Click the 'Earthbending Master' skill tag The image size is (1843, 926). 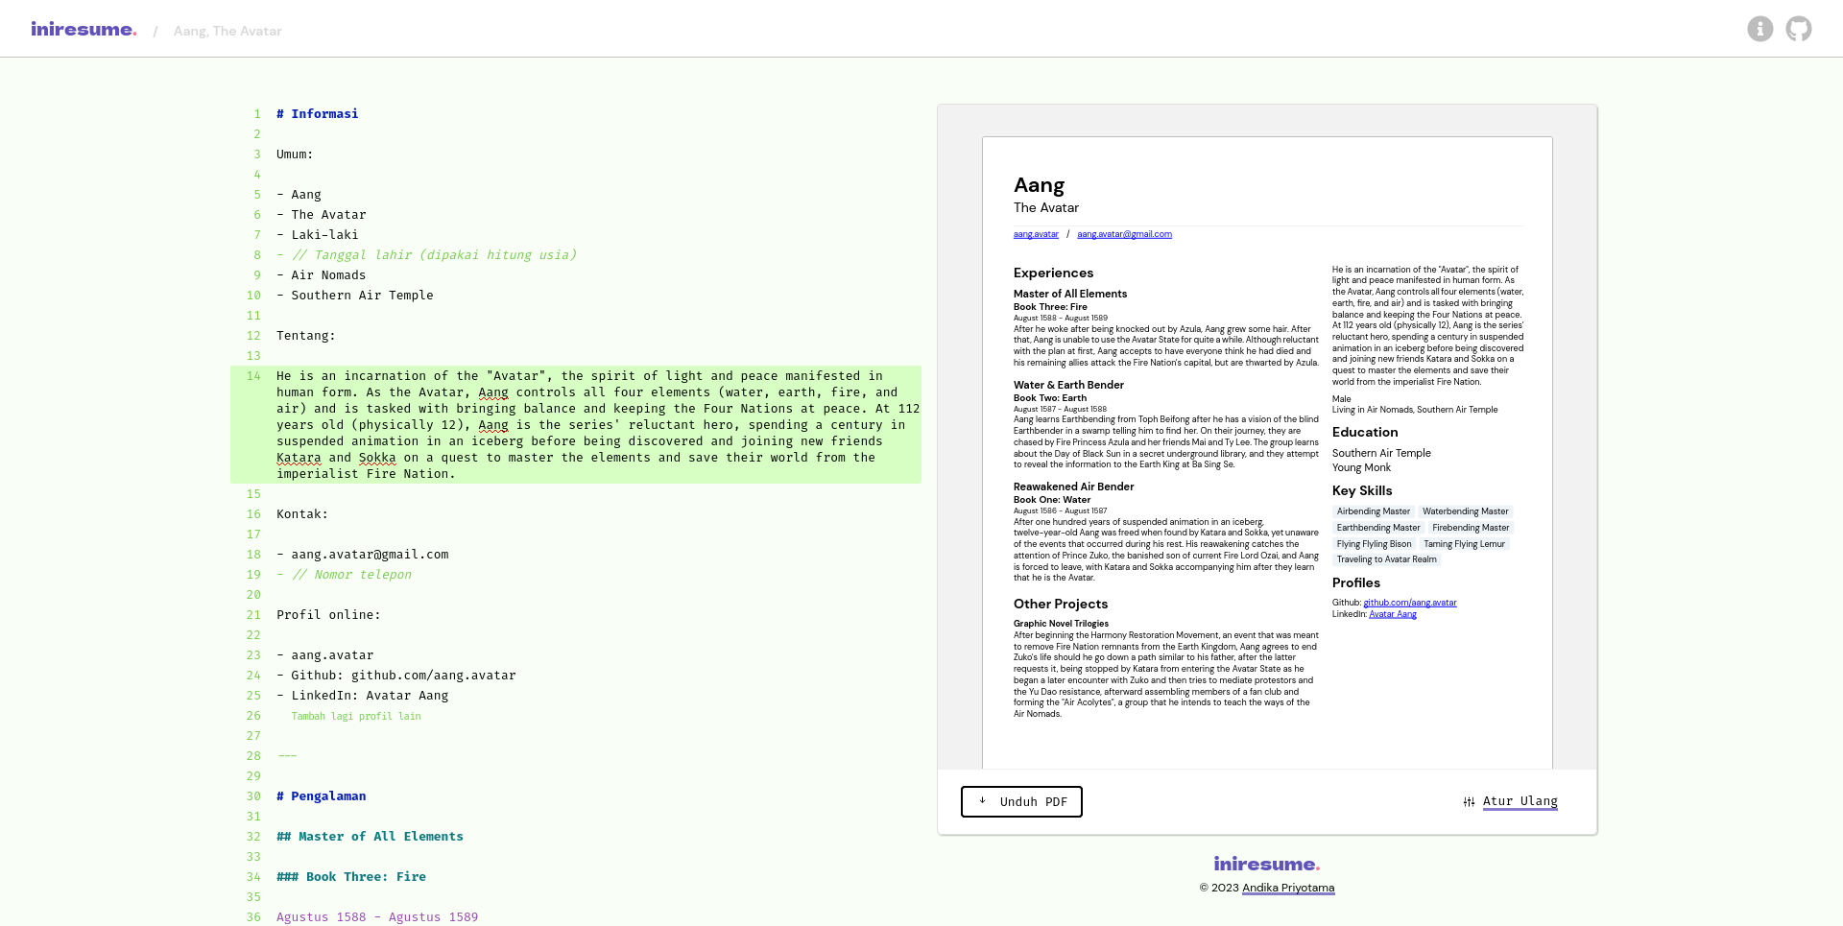1378,528
